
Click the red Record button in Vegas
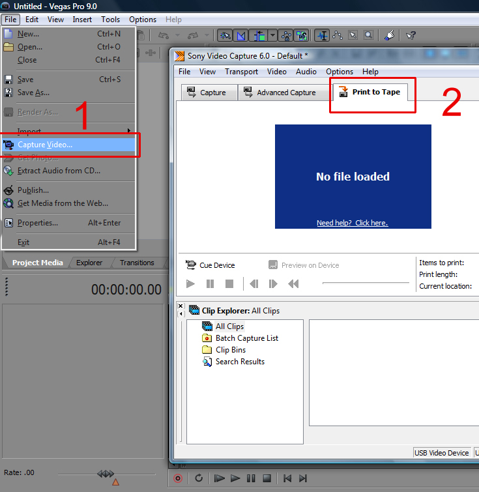point(178,478)
